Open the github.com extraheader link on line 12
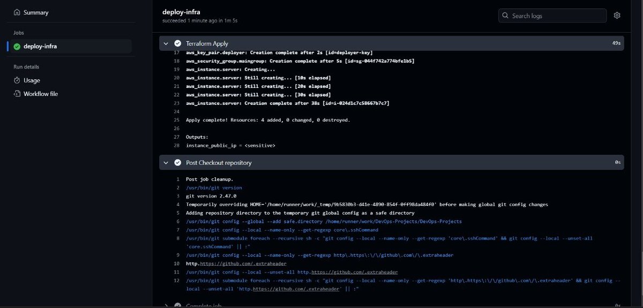 [x=296, y=289]
